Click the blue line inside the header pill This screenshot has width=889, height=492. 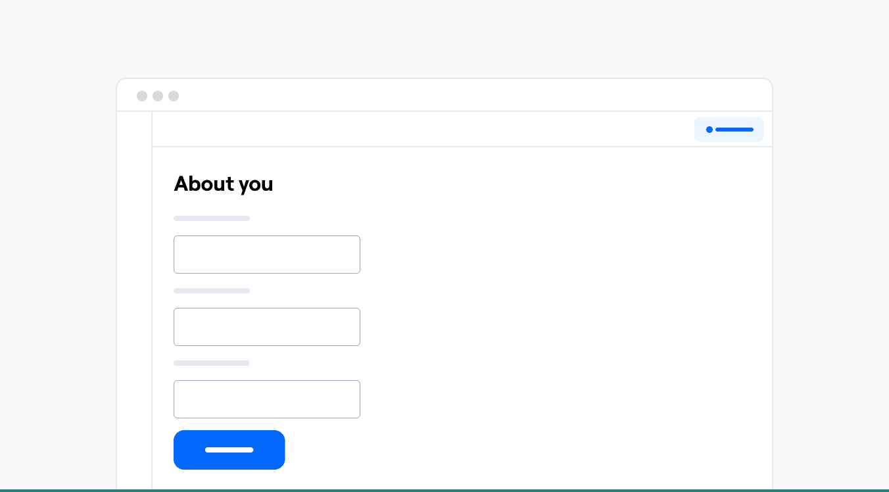click(x=734, y=130)
